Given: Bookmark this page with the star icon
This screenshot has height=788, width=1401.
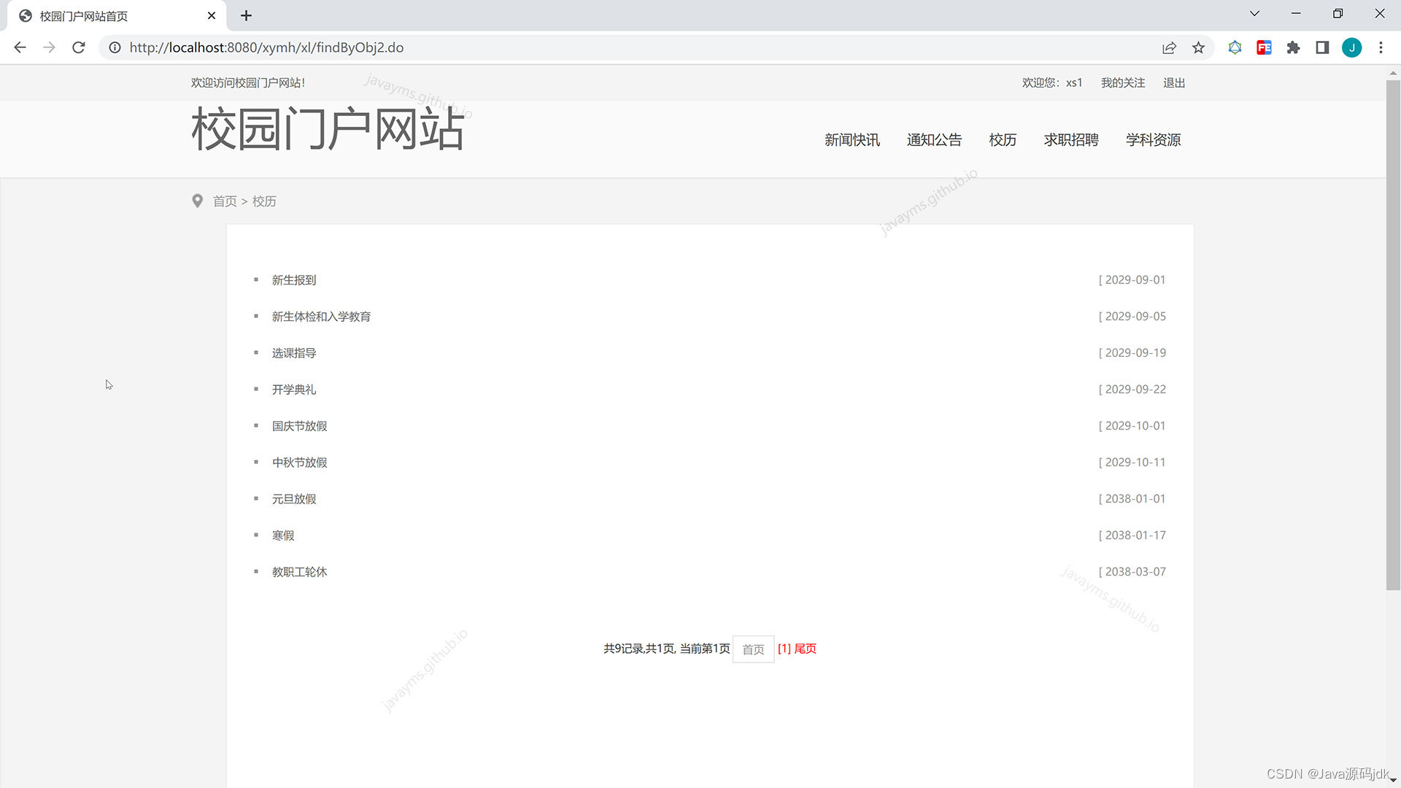Looking at the screenshot, I should pyautogui.click(x=1198, y=47).
